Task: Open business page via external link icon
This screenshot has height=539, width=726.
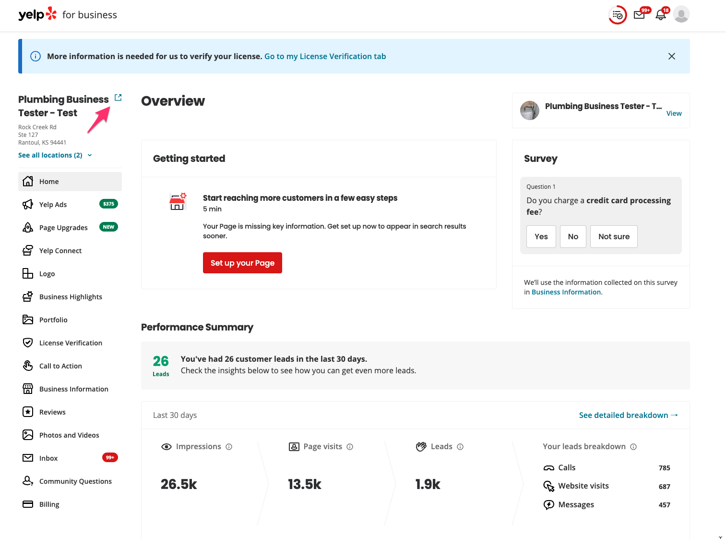Action: (x=118, y=98)
